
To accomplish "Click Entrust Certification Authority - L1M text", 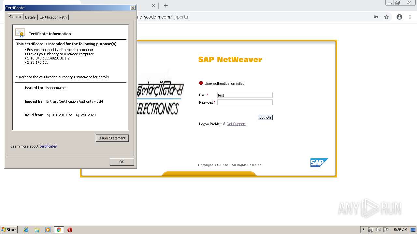I will click(x=75, y=101).
